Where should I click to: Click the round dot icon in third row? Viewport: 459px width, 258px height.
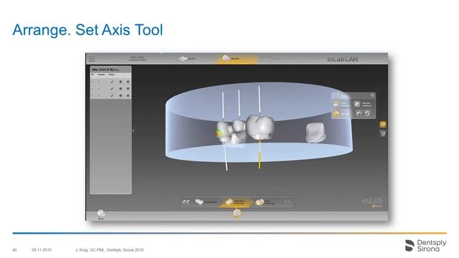[x=120, y=95]
